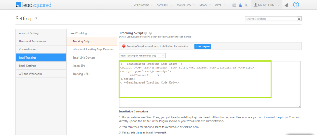Viewport: 317px width, 135px height.
Task: Open the Marketing menu
Action: click(186, 5)
